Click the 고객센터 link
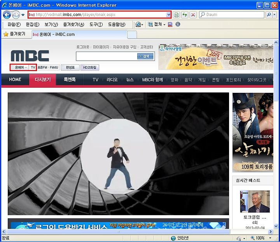 point(147,47)
